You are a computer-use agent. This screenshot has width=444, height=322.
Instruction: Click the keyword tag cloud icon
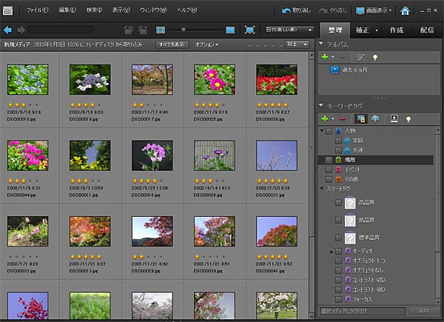[x=375, y=118]
